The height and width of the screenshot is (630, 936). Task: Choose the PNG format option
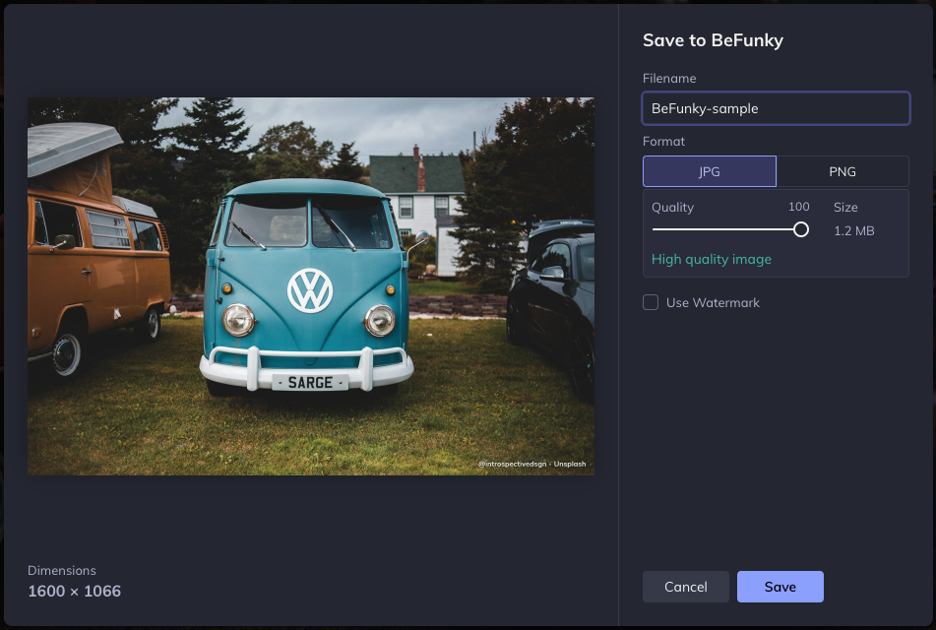point(842,171)
